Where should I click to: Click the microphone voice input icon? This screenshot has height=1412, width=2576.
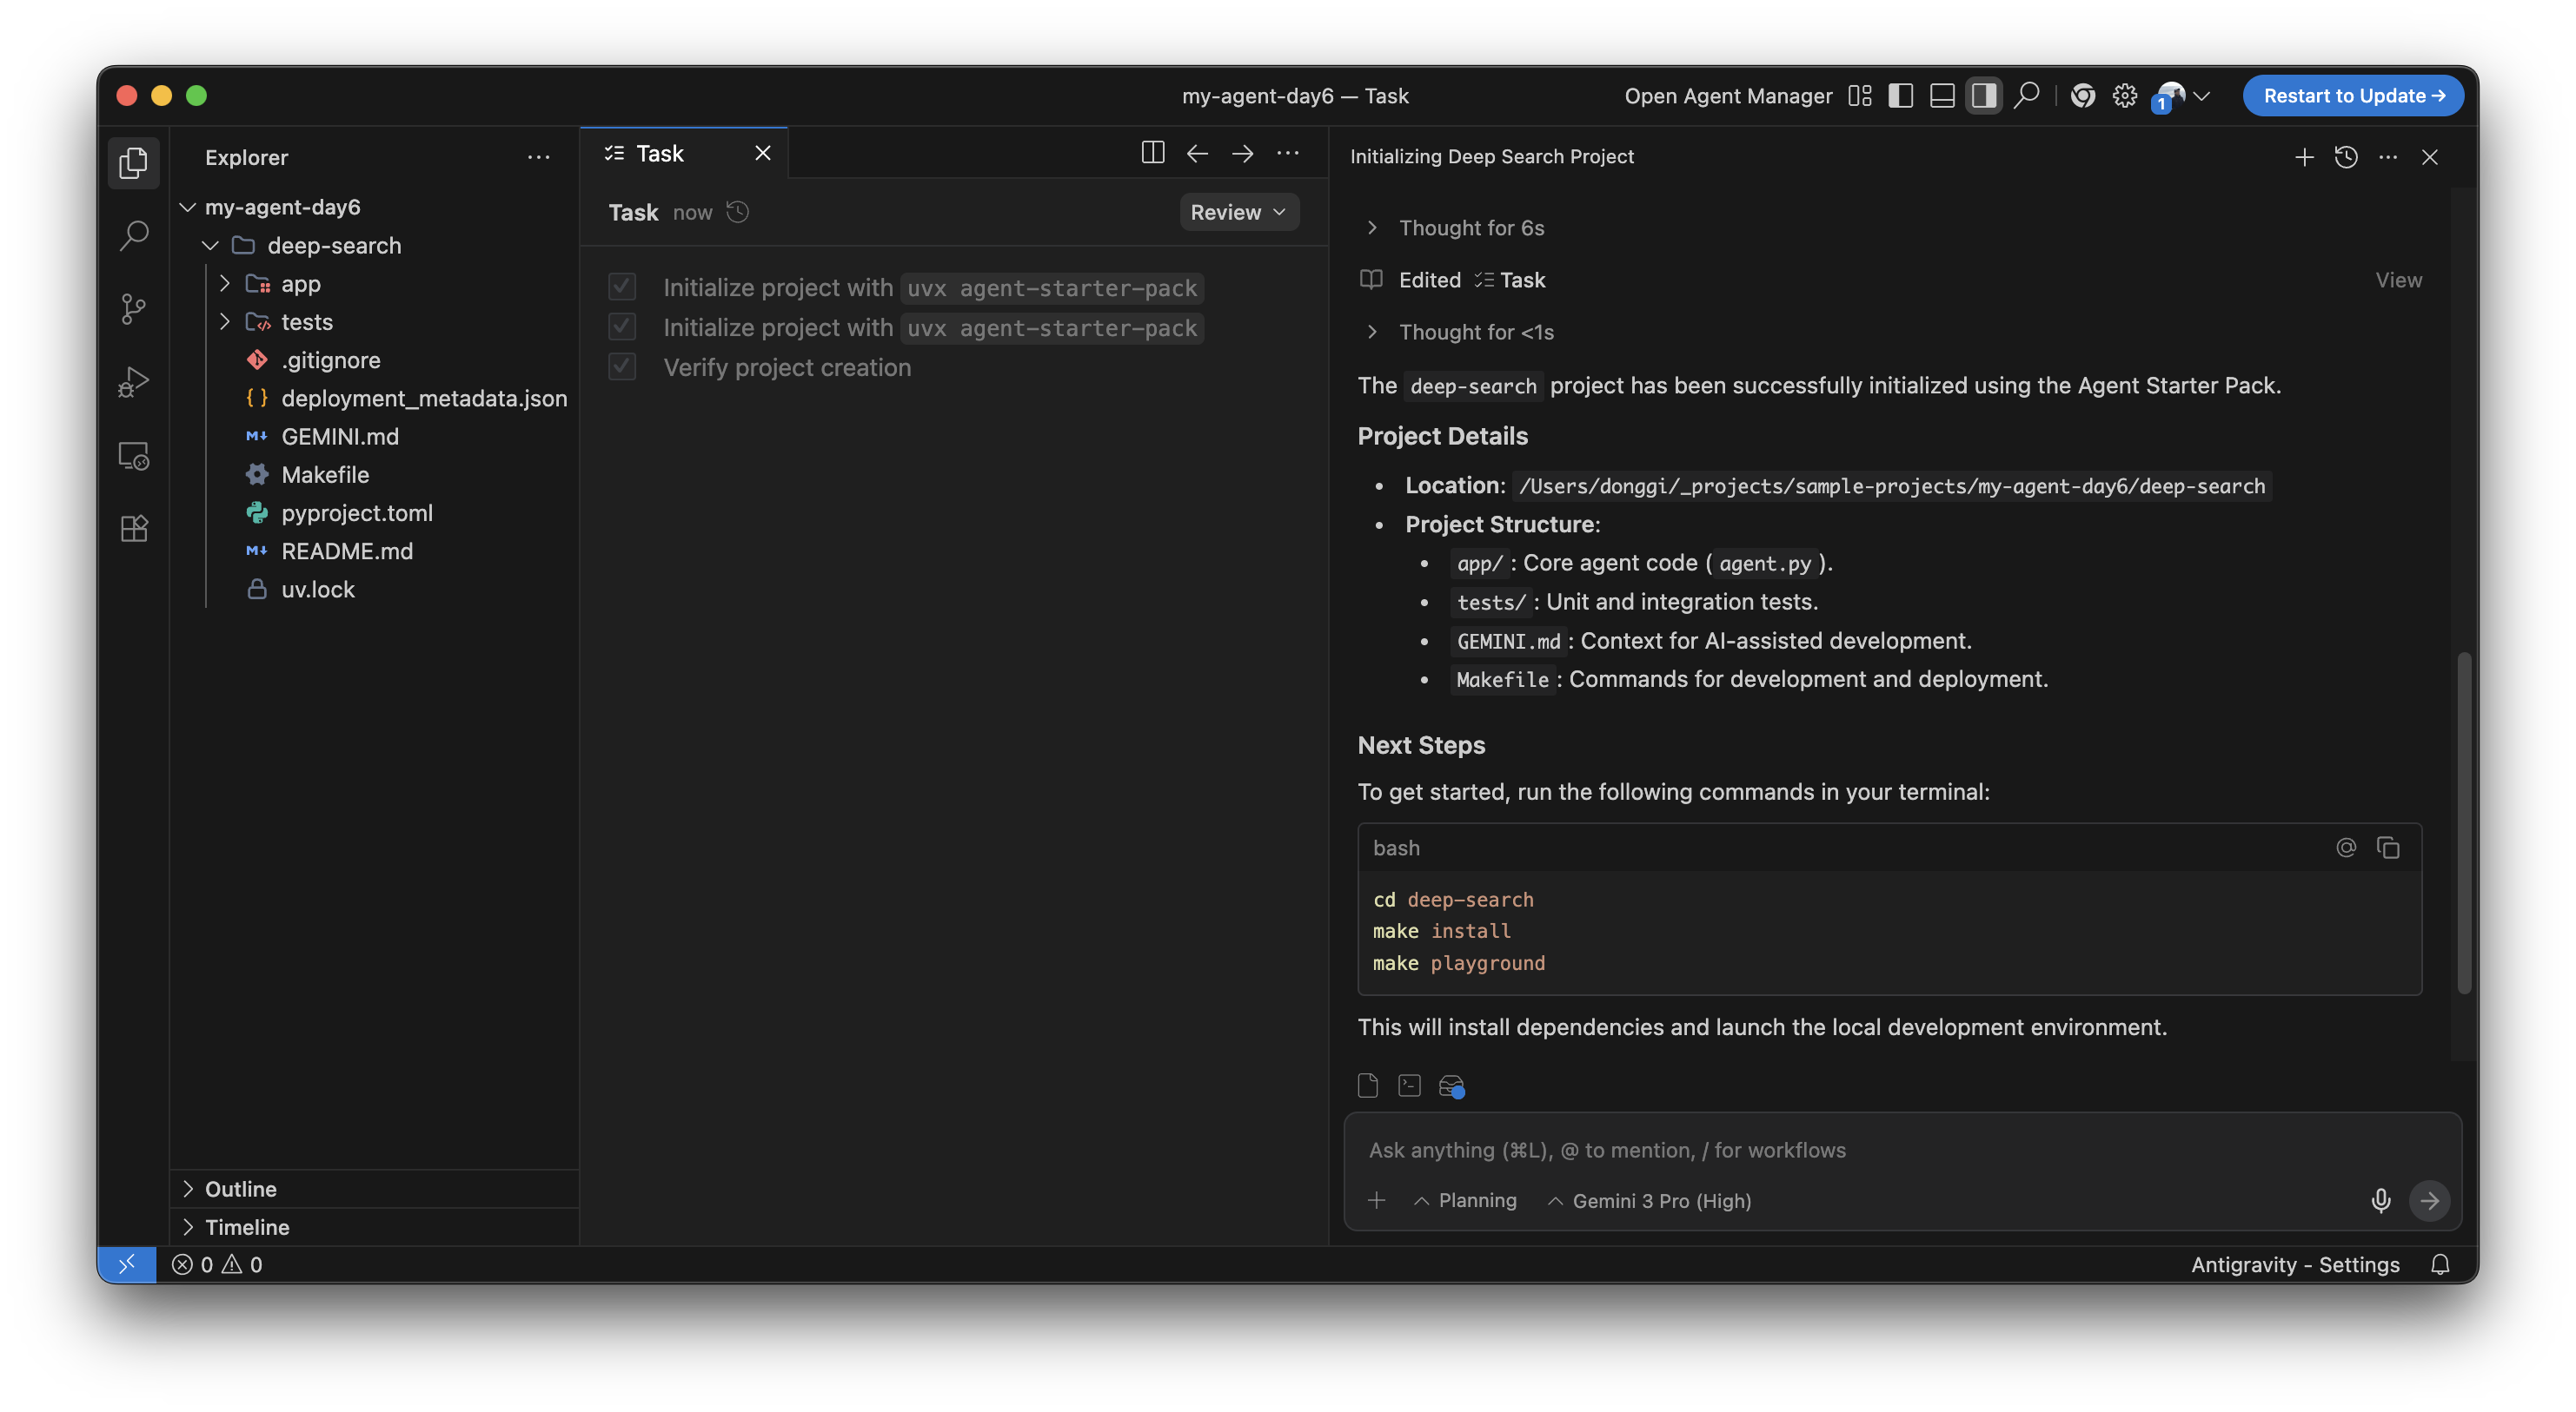coord(2380,1200)
